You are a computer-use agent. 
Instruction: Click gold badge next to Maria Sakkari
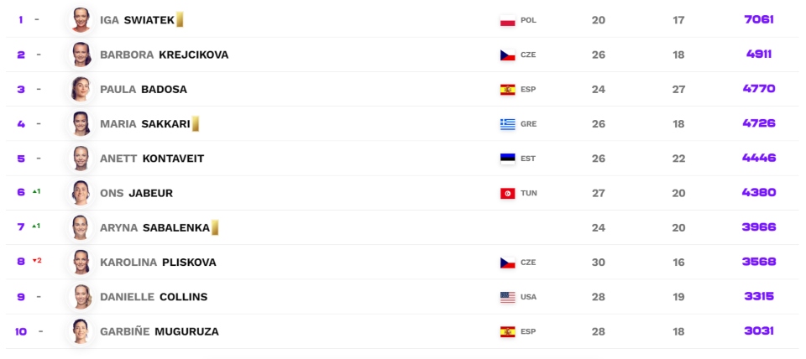tap(196, 124)
